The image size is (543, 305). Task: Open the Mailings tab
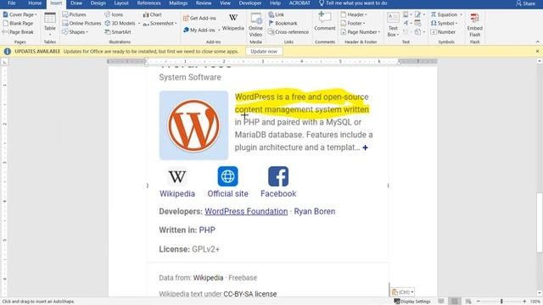point(178,3)
